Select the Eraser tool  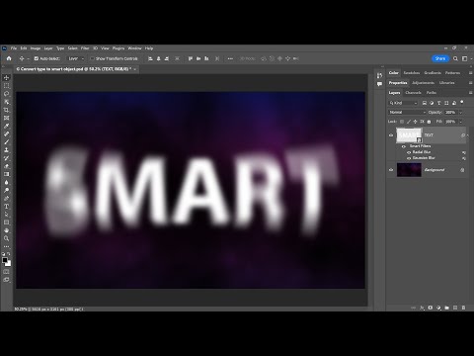[6, 166]
